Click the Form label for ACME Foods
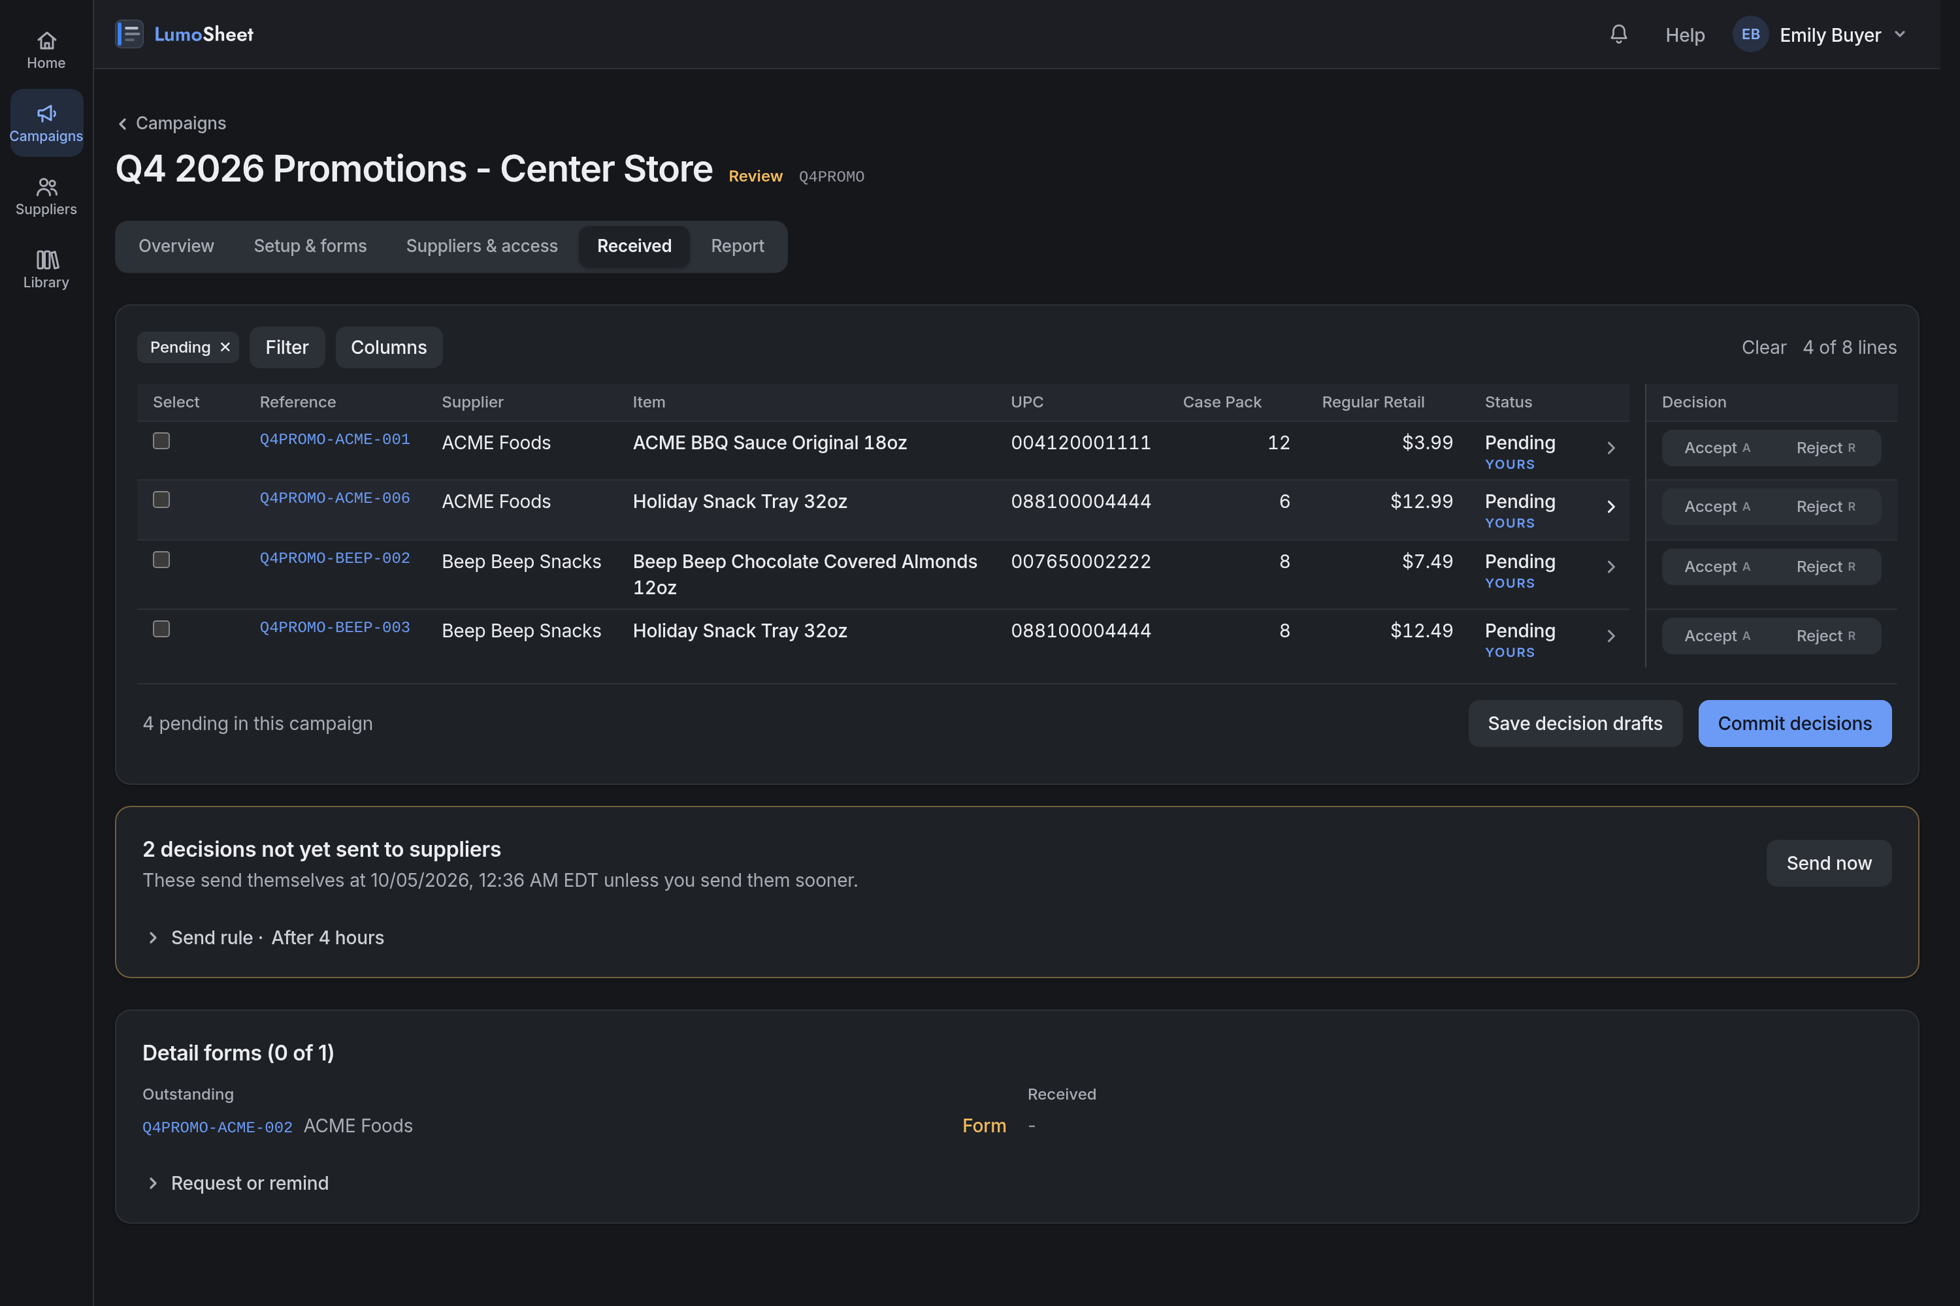This screenshot has height=1306, width=1960. point(983,1126)
